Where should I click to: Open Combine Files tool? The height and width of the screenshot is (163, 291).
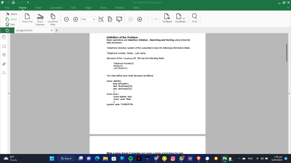(x=53, y=20)
